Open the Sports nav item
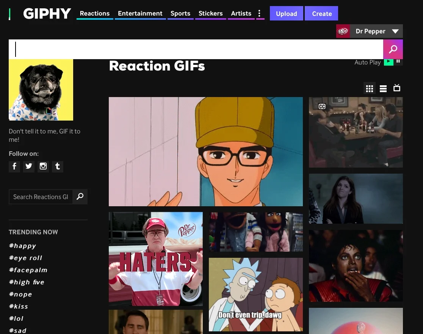The width and height of the screenshot is (423, 334). click(x=180, y=14)
